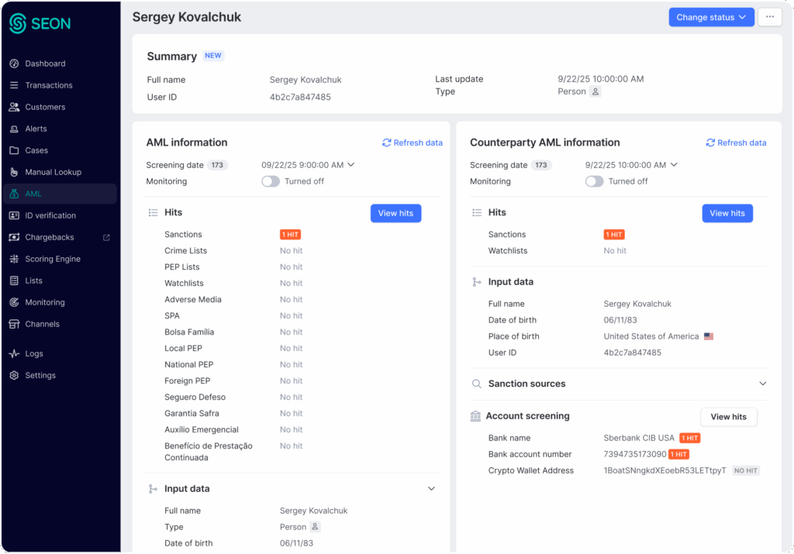Image resolution: width=794 pixels, height=554 pixels.
Task: Turn on Counterparty AML Monitoring toggle
Action: click(594, 181)
